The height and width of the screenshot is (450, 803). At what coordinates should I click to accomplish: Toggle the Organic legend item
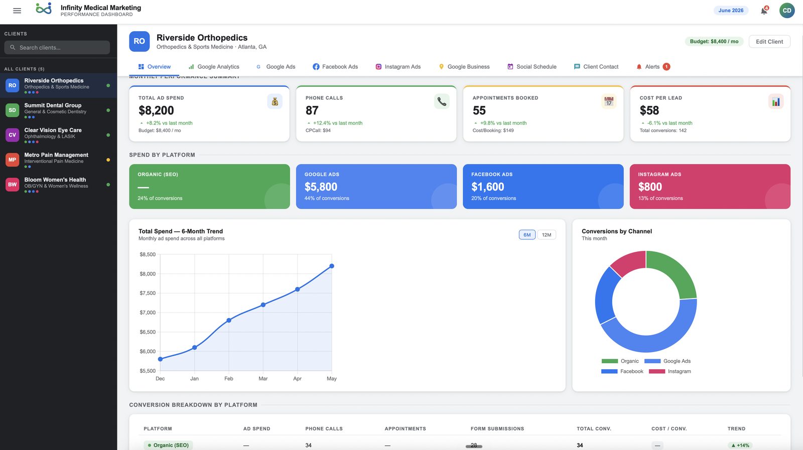click(620, 361)
